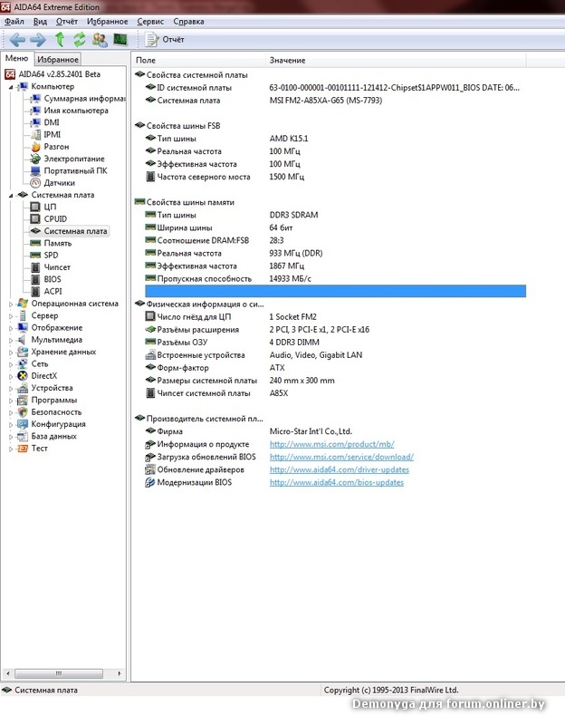Collapse the Компьютер tree node

tap(11, 87)
